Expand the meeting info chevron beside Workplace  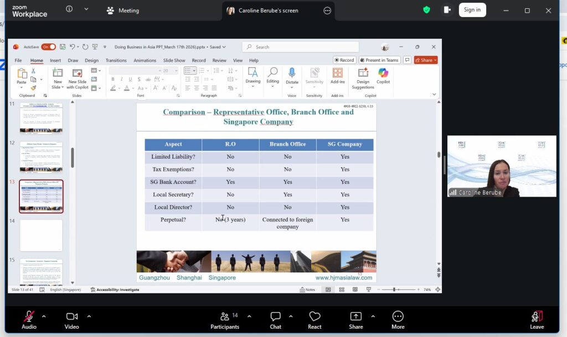point(86,9)
